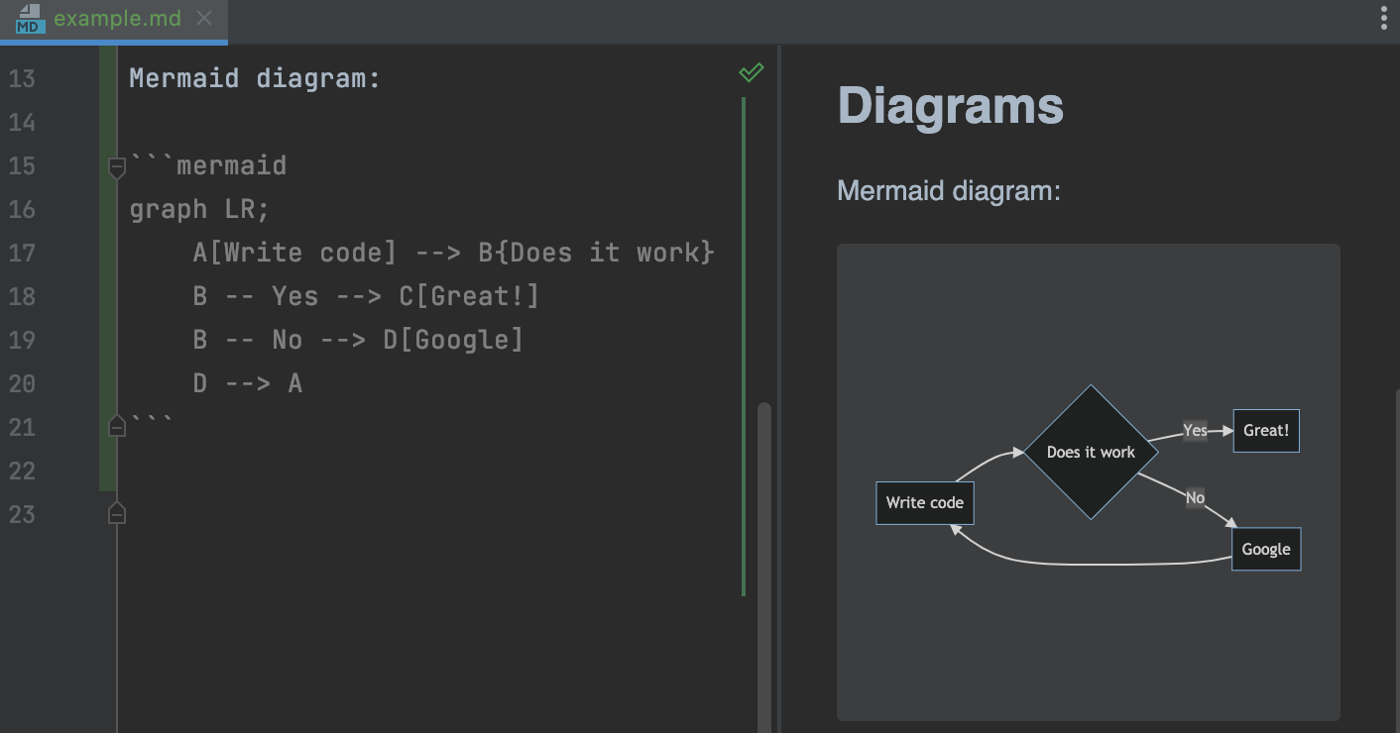The image size is (1400, 733).
Task: Place cursor on 'graph LR;' line
Action: coord(199,209)
